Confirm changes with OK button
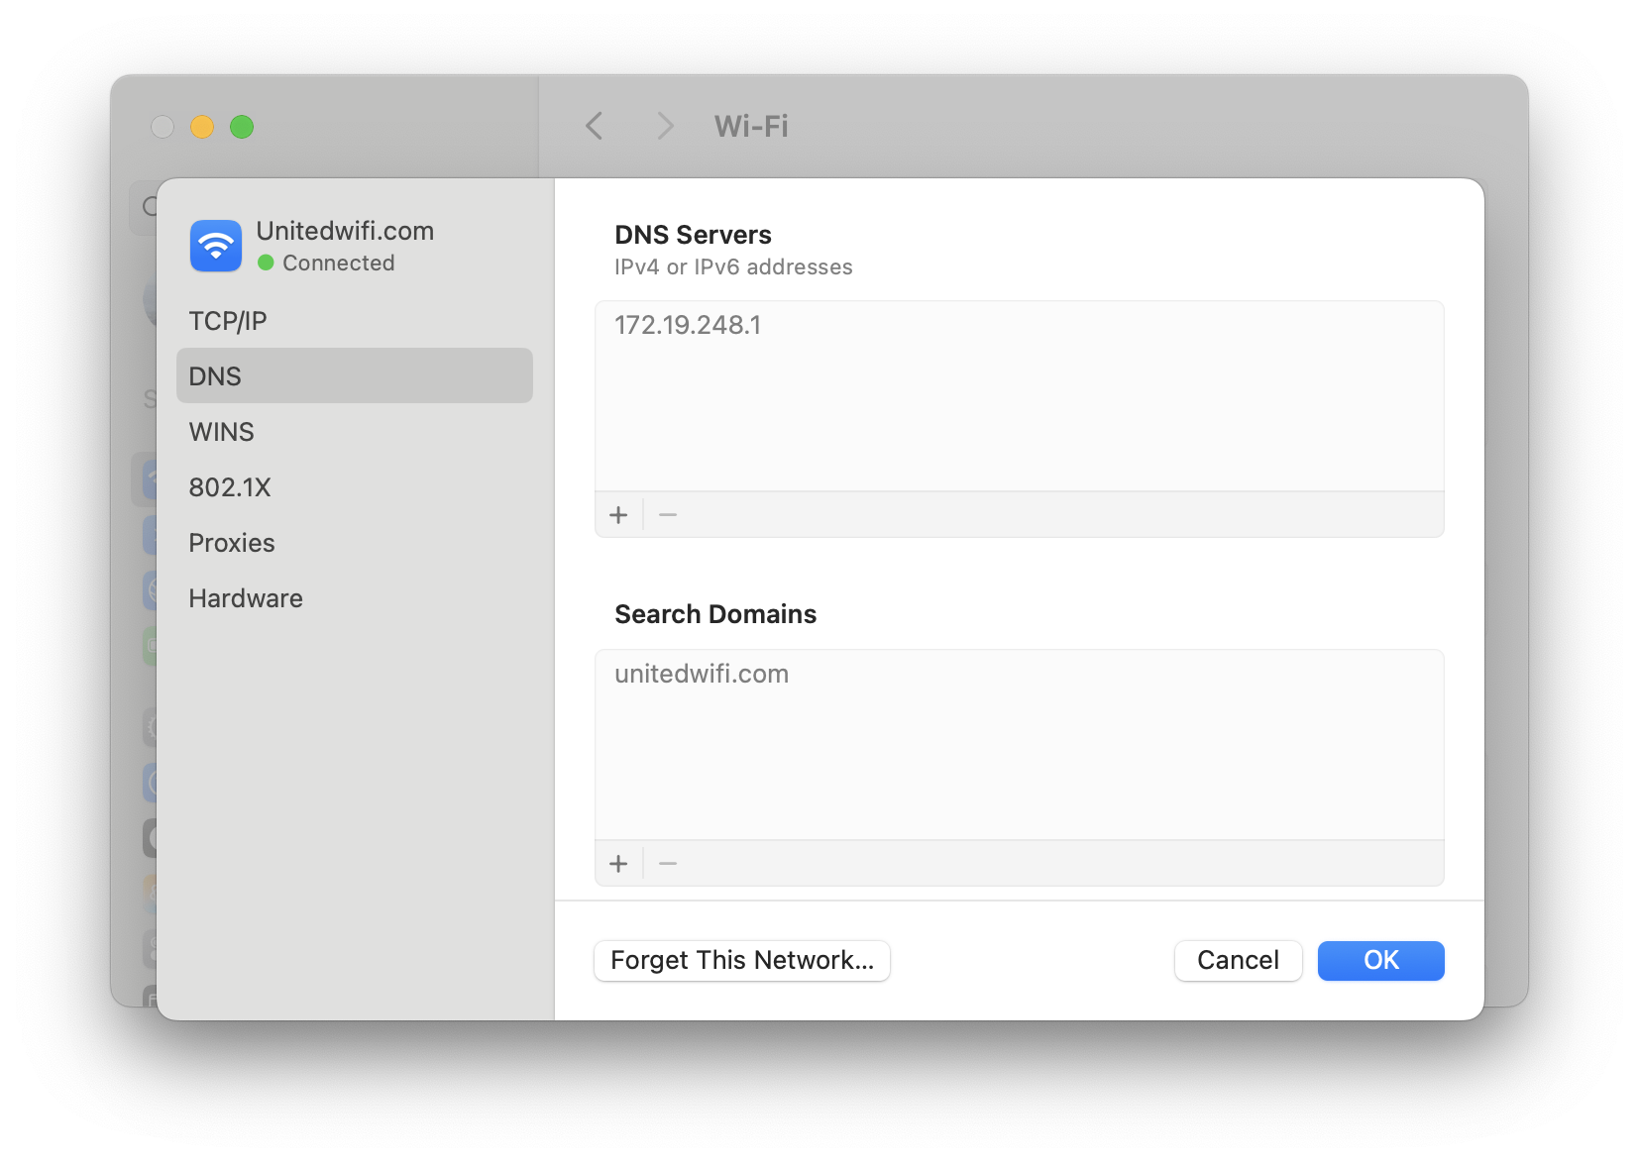Viewport: 1639px width, 1167px height. [1380, 960]
